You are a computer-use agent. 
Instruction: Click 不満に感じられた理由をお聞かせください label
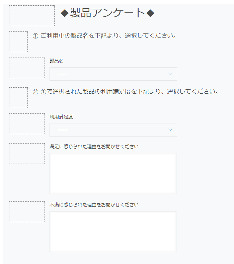point(94,204)
